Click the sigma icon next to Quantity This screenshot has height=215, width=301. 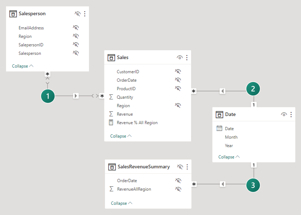[x=111, y=97]
